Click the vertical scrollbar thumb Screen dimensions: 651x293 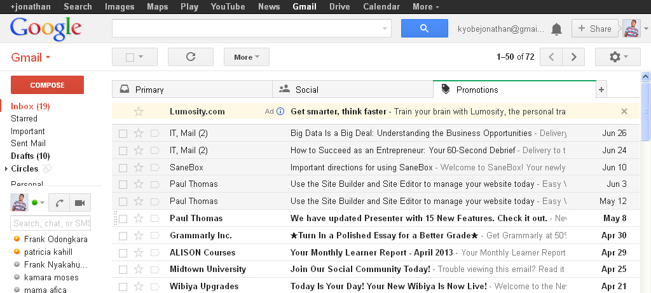coord(646,111)
